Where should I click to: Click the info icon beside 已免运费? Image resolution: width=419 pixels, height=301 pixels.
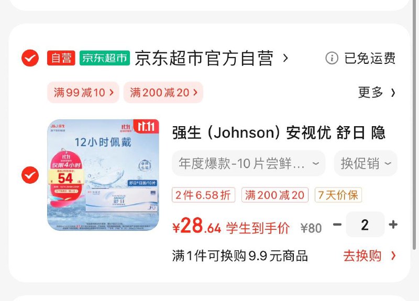pos(332,58)
